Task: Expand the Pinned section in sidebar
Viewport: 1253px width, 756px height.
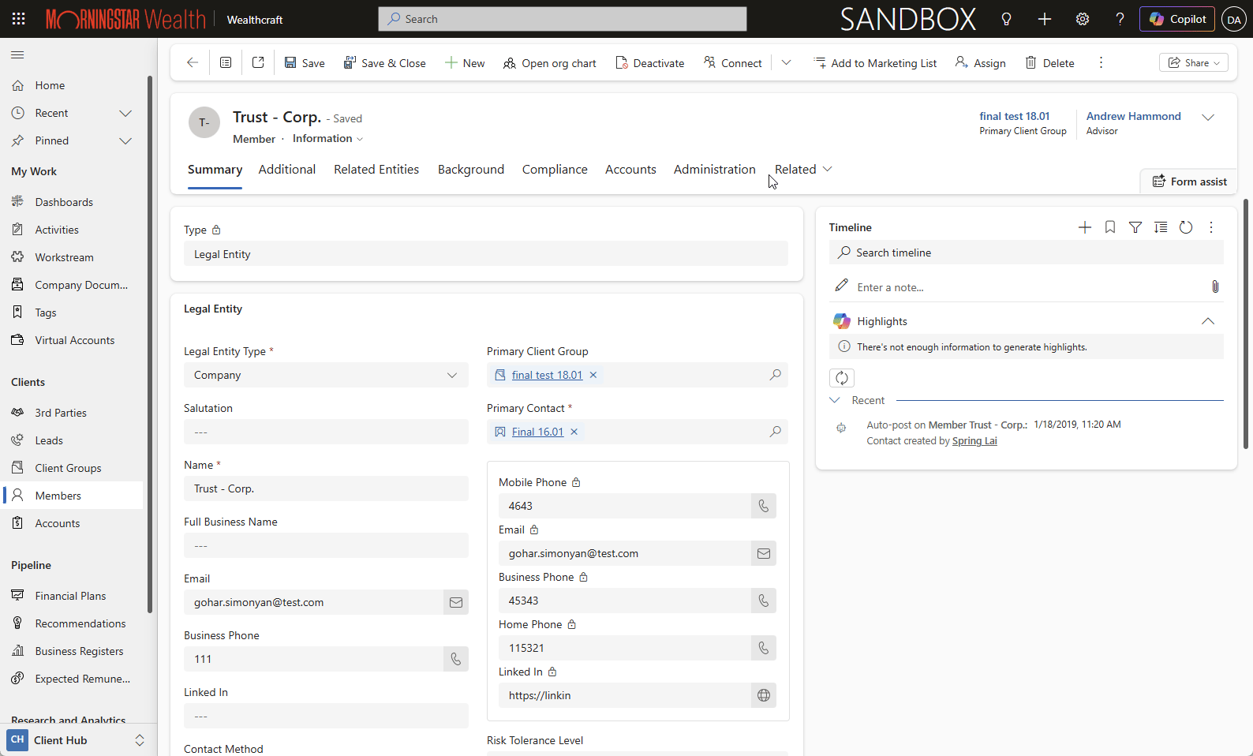Action: pos(125,140)
